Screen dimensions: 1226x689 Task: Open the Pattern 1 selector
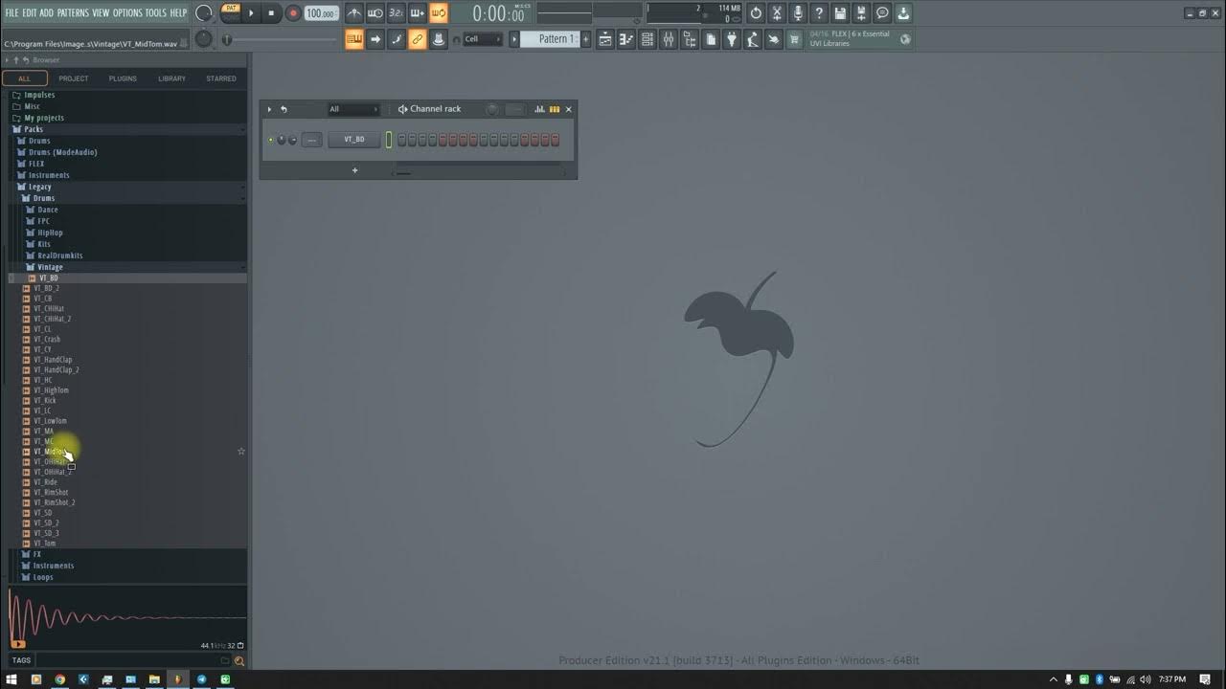coord(551,39)
